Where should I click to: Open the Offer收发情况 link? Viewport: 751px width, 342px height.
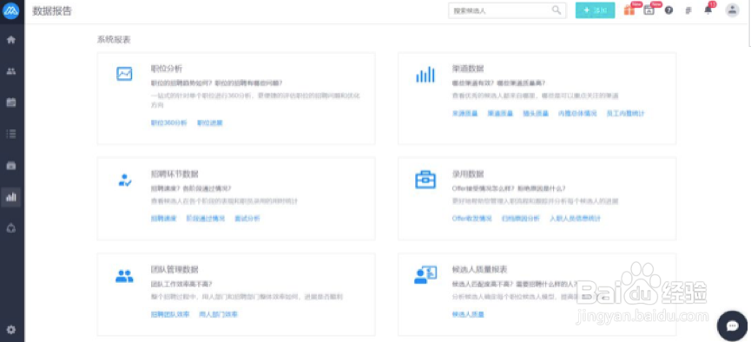coord(472,219)
